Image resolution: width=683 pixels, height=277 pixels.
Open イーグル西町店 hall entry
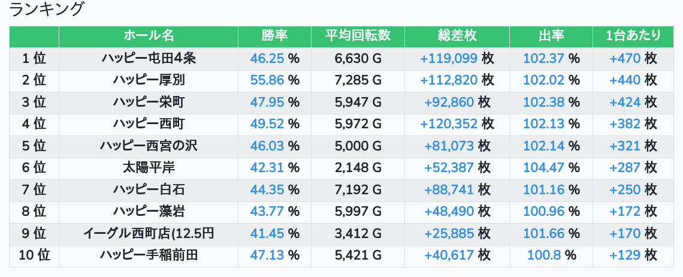[149, 233]
